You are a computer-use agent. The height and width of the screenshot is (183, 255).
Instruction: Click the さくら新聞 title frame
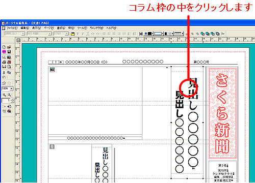point(222,113)
